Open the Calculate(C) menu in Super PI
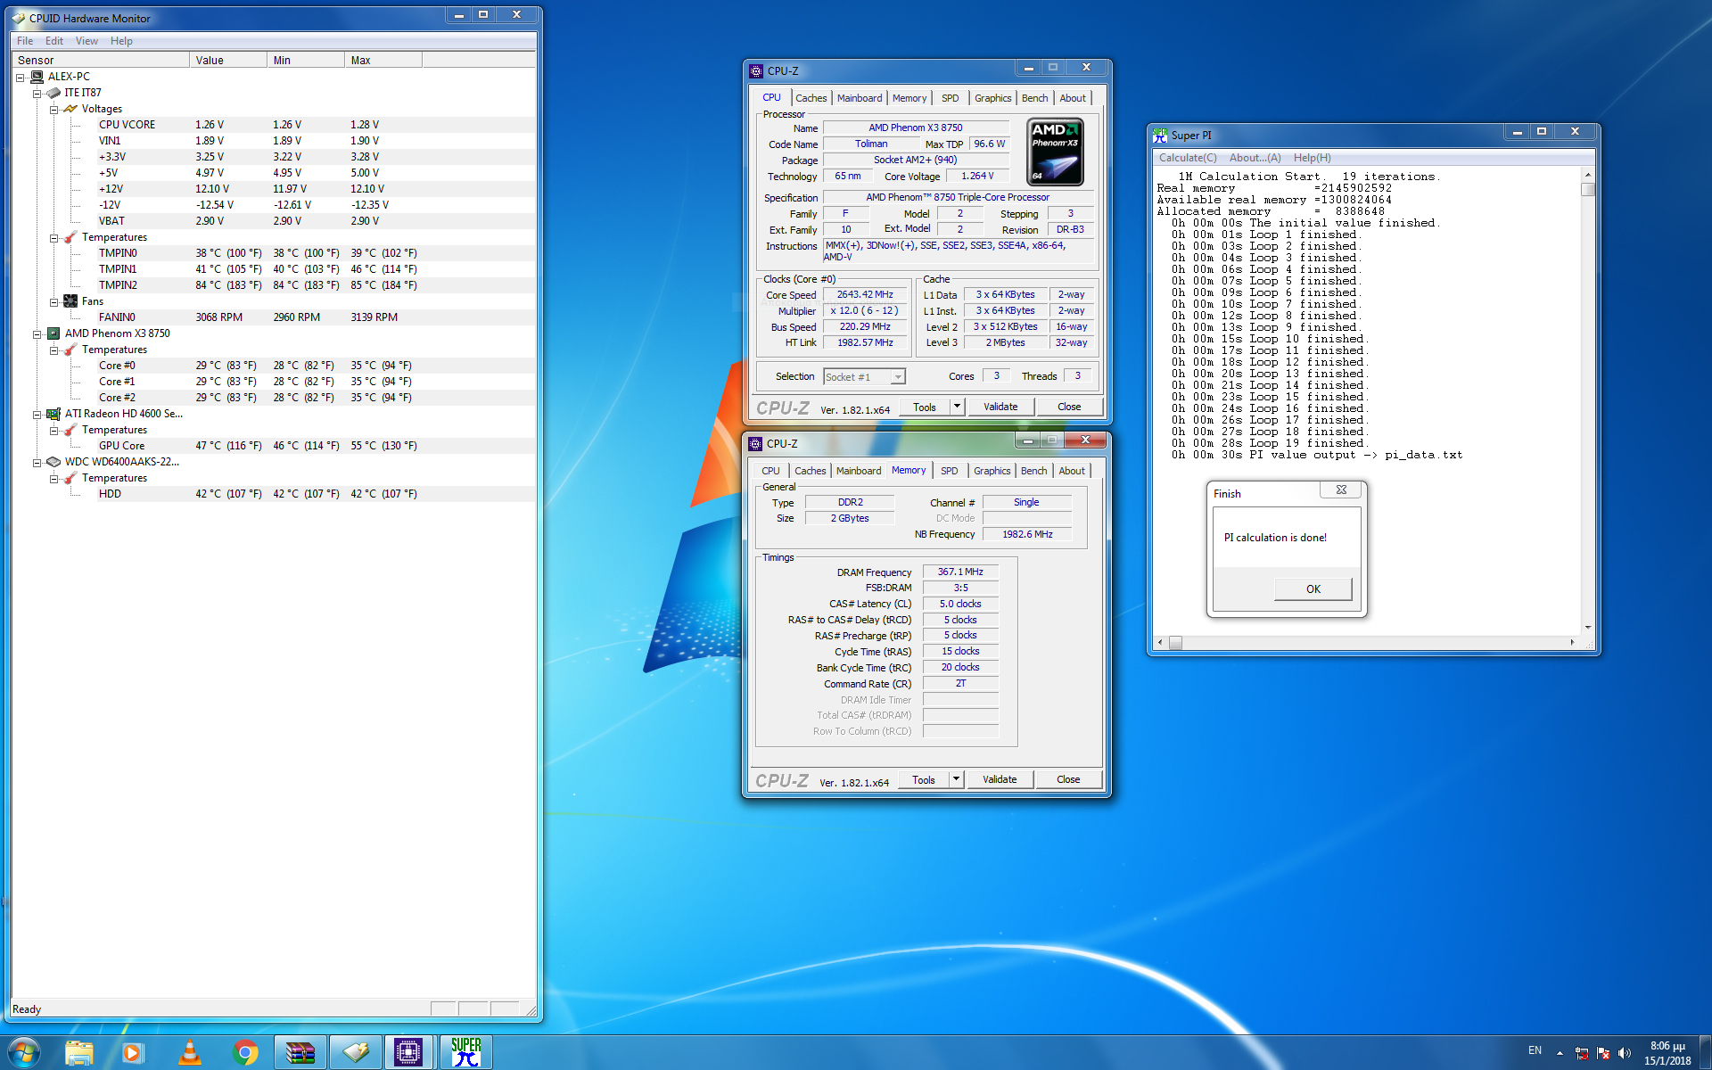This screenshot has height=1070, width=1712. click(1188, 158)
